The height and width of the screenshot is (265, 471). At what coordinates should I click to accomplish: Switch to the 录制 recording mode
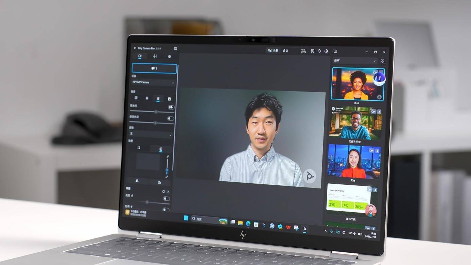[273, 50]
